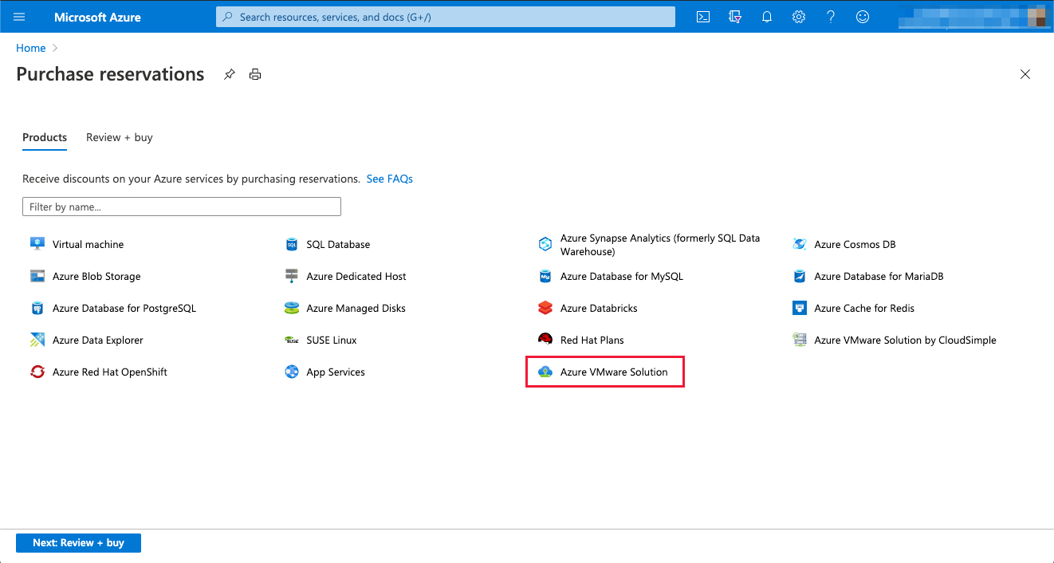Open Cloud Shell from the top bar

point(703,17)
